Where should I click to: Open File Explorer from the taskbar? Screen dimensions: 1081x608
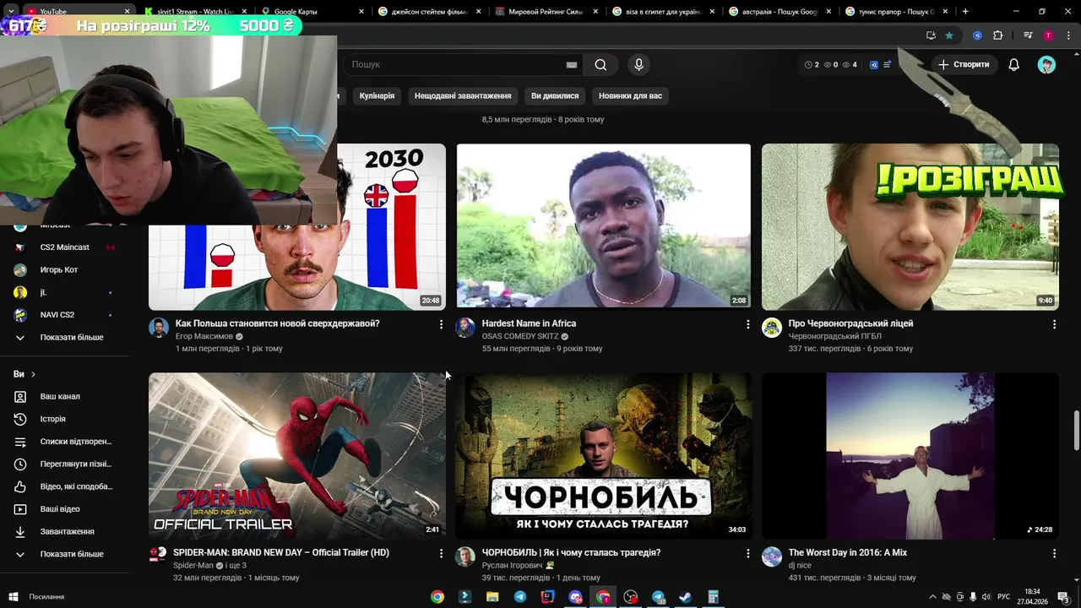point(492,597)
